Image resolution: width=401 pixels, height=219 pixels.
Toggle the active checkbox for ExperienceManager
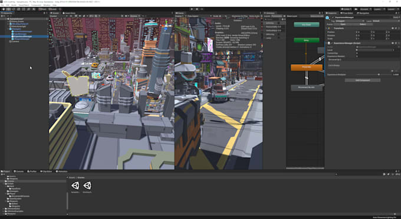click(333, 17)
